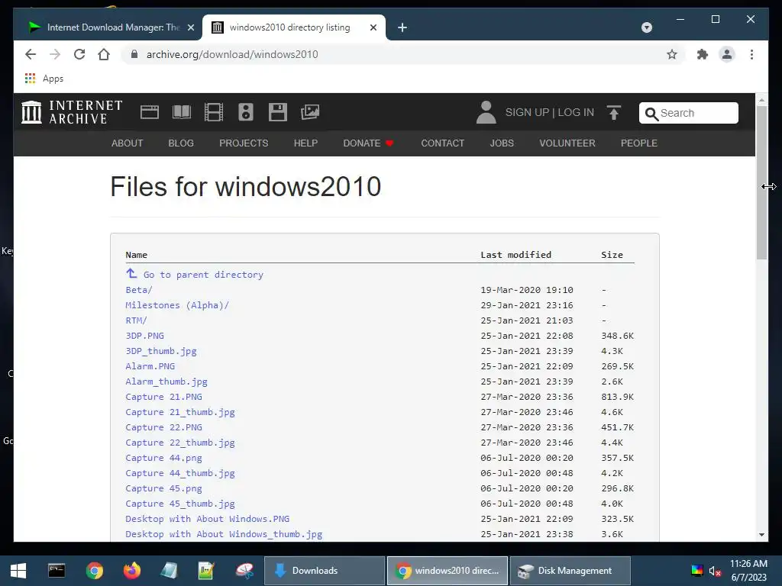Download the 3DP.PNG file
Viewport: 782px width, 586px height.
144,336
